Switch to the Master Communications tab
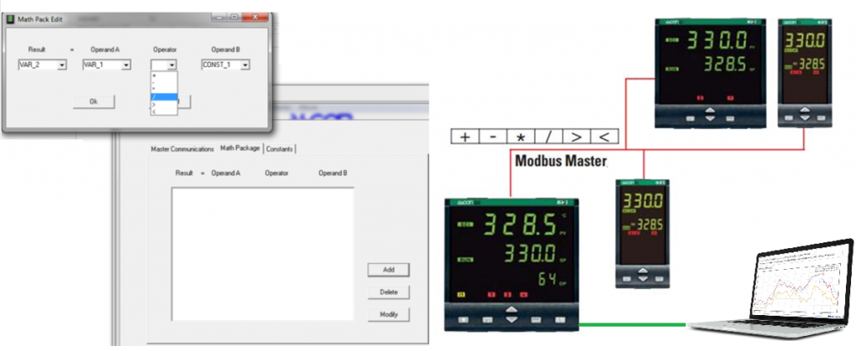Image resolution: width=856 pixels, height=351 pixels. pos(182,149)
